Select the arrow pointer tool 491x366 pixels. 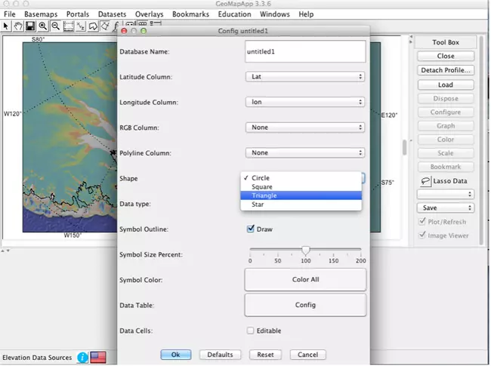pyautogui.click(x=6, y=26)
